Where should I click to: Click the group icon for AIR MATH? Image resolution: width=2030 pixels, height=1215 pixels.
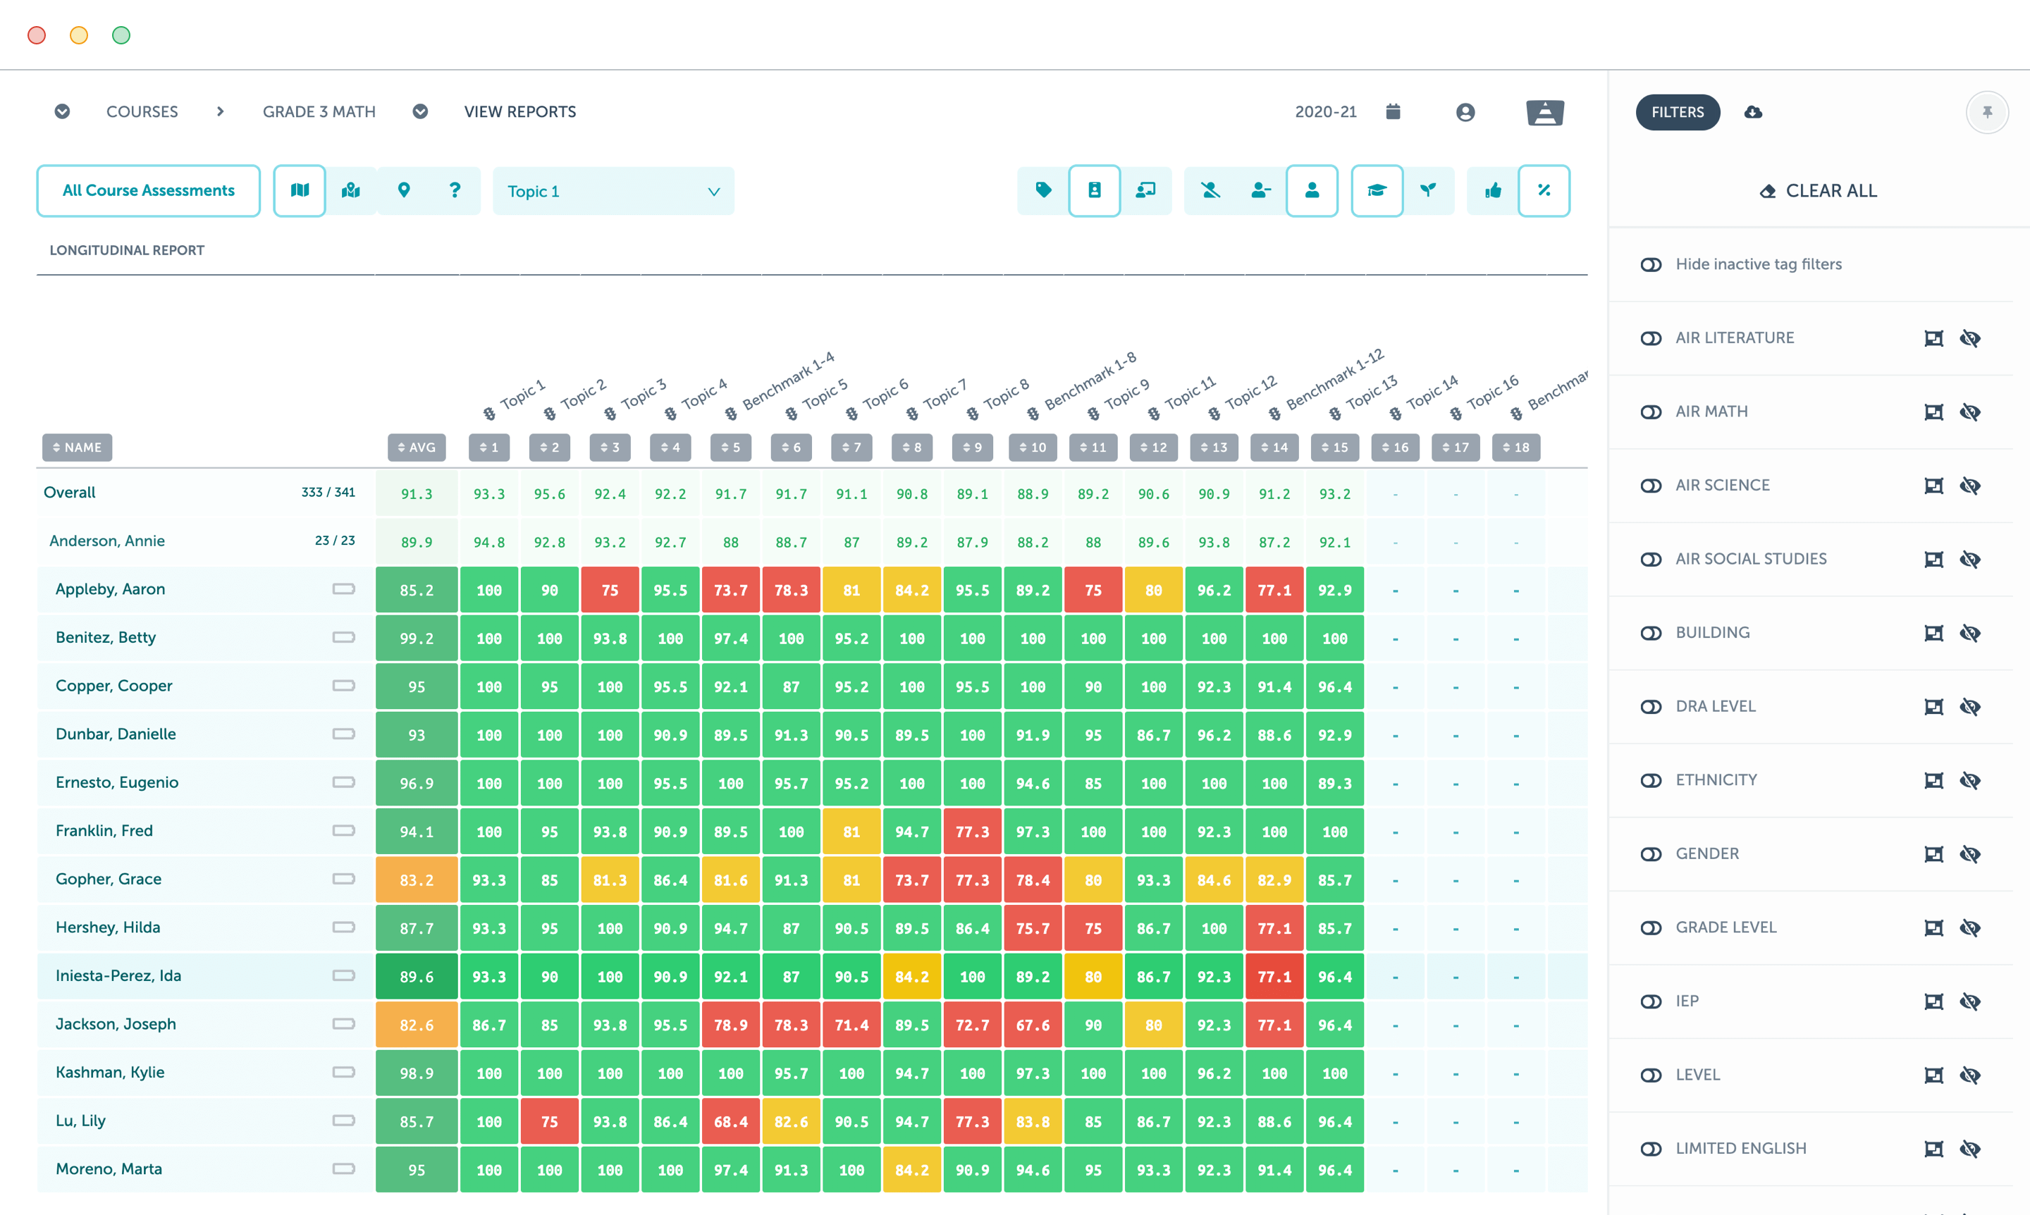tap(1934, 412)
